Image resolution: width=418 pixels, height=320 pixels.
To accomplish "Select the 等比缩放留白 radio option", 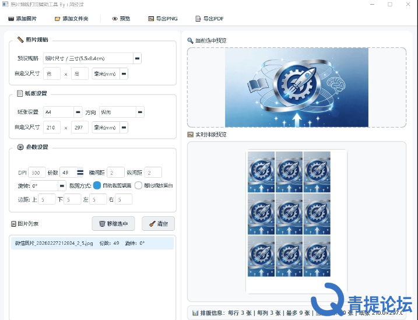I will [x=138, y=185].
